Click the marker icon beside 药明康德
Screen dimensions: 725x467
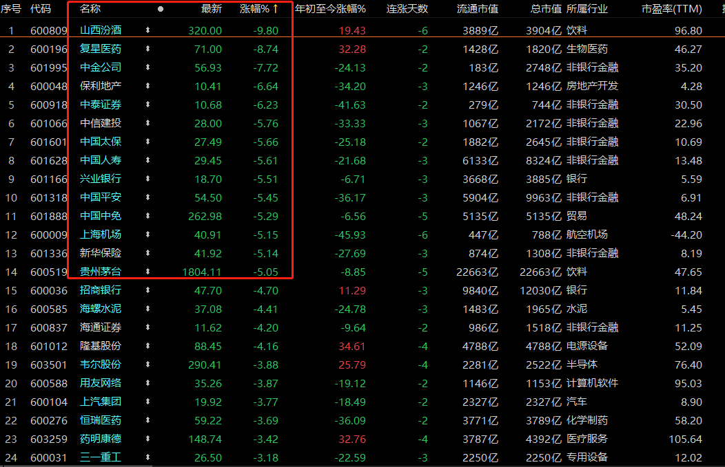[148, 439]
